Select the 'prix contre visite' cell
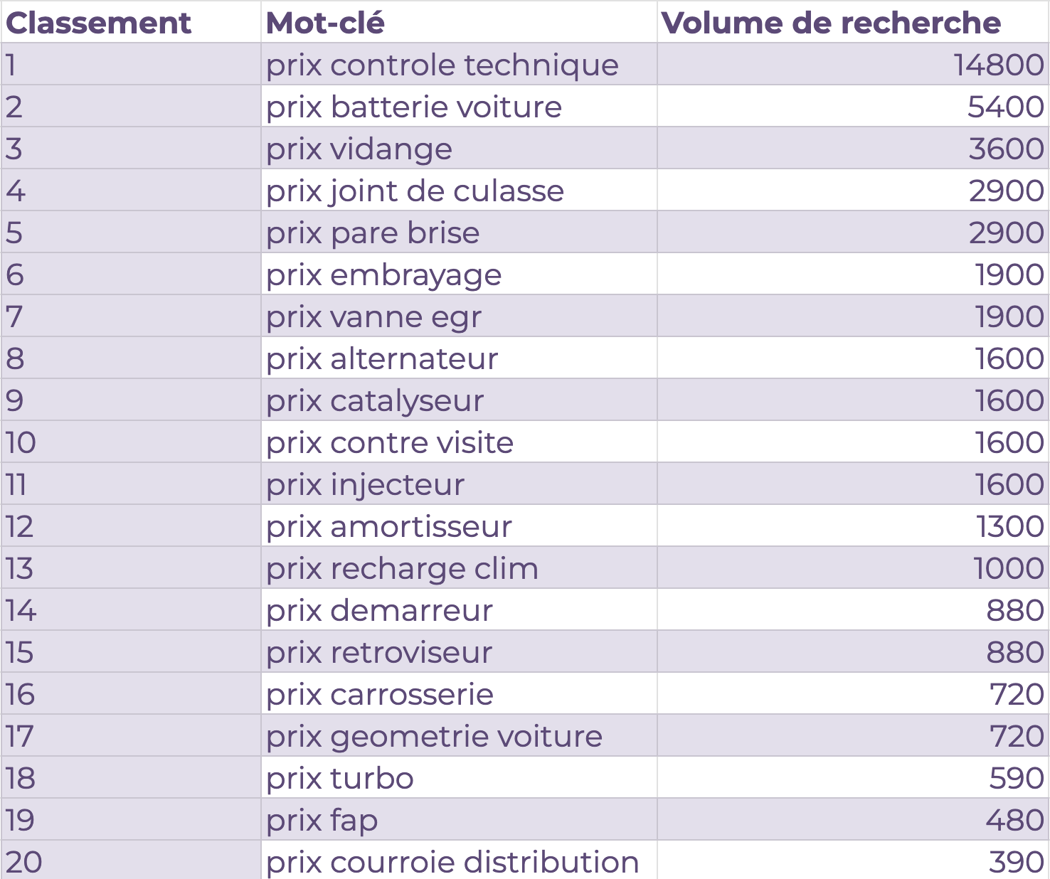 (x=390, y=442)
